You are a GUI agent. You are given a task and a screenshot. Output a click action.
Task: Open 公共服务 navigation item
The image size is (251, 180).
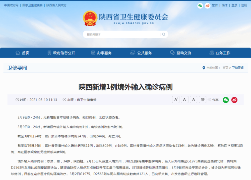pyautogui.click(x=141, y=53)
